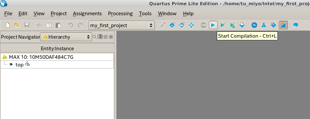Screen dimensions: 310x119
Task: Open the Programmer icon
Action: click(274, 25)
